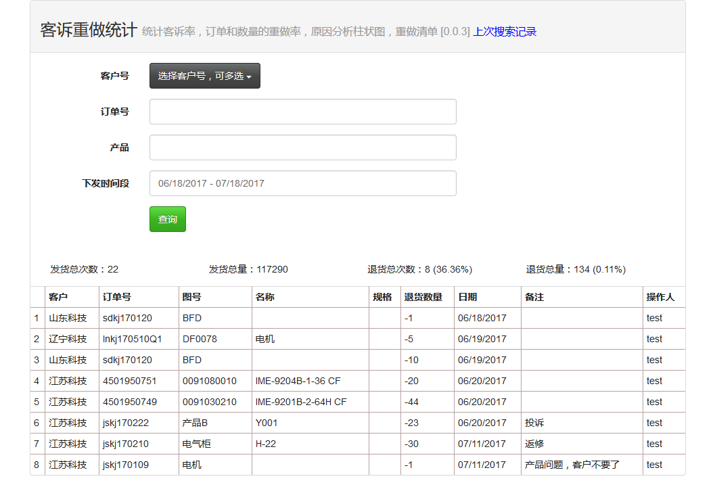The image size is (715, 489).
Task: Open the 客户号 multi-select dropdown
Action: (204, 76)
